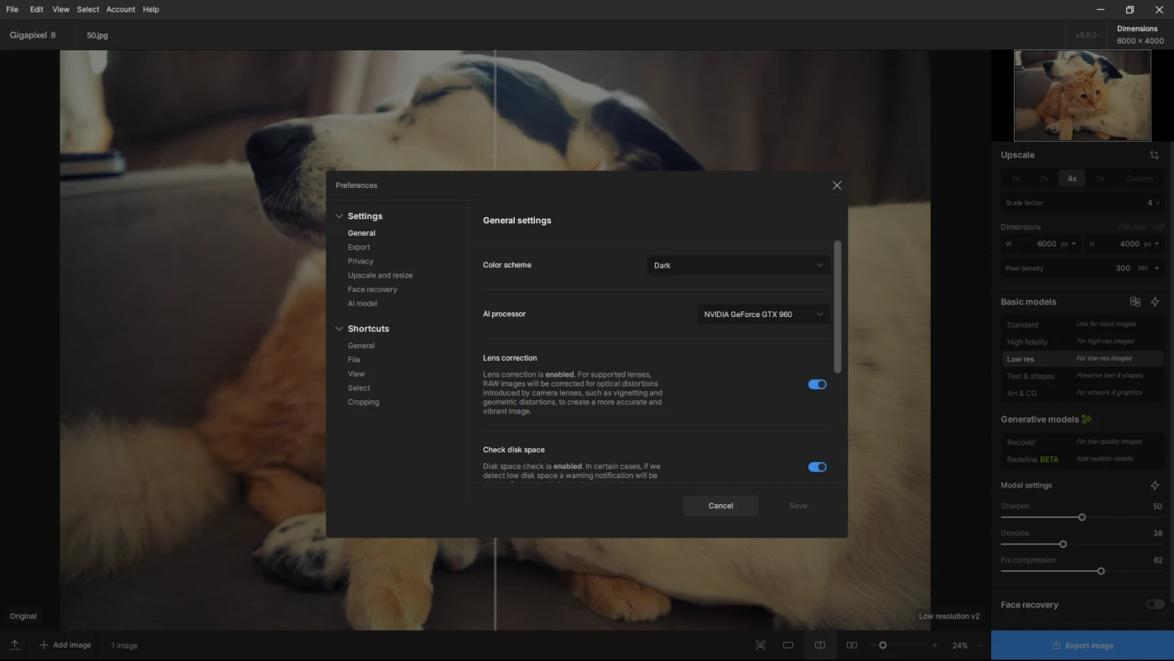The image size is (1174, 661).
Task: Click the Cancel button
Action: tap(720, 506)
